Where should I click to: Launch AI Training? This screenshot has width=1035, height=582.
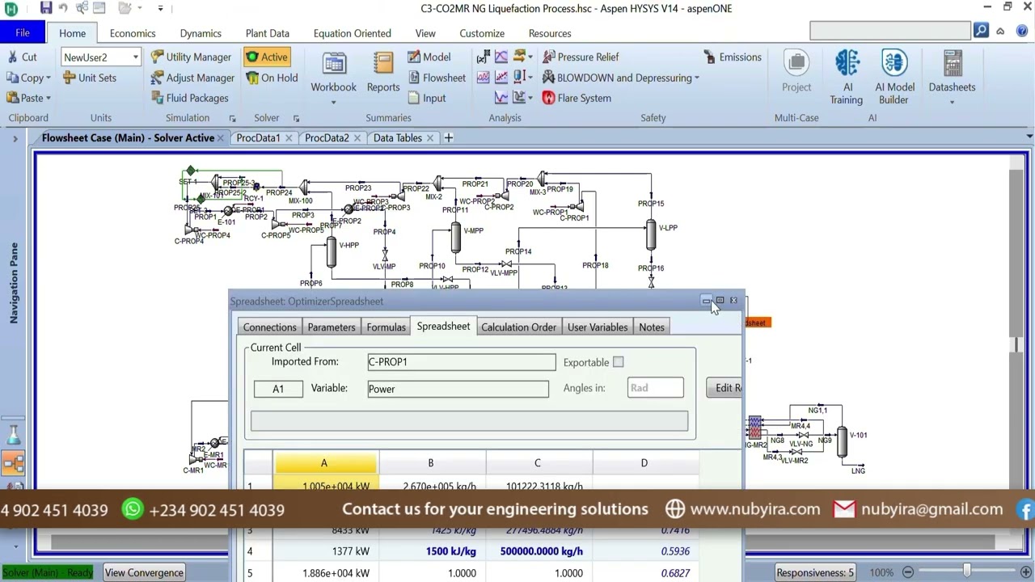click(x=847, y=78)
